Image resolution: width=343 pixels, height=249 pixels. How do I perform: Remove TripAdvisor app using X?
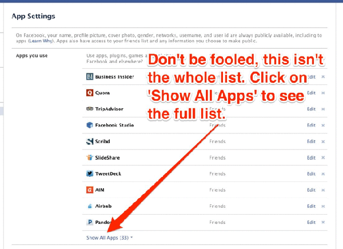[x=323, y=109]
